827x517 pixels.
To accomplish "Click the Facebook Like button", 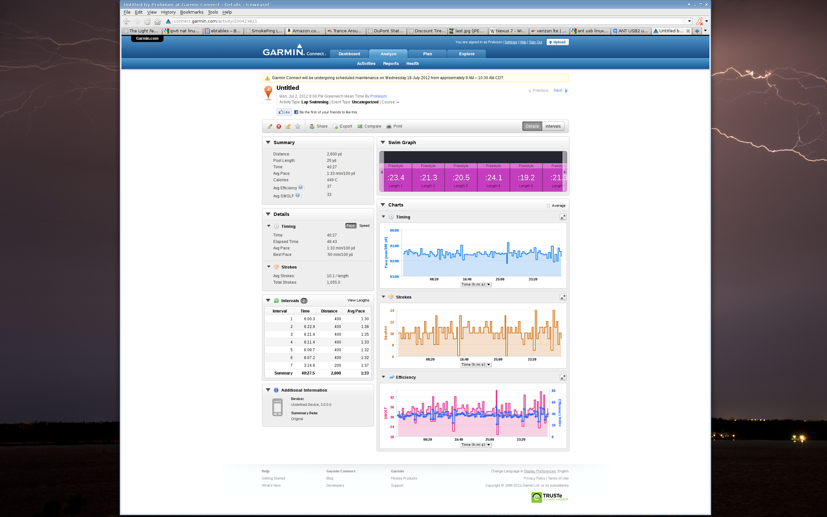I will point(284,112).
